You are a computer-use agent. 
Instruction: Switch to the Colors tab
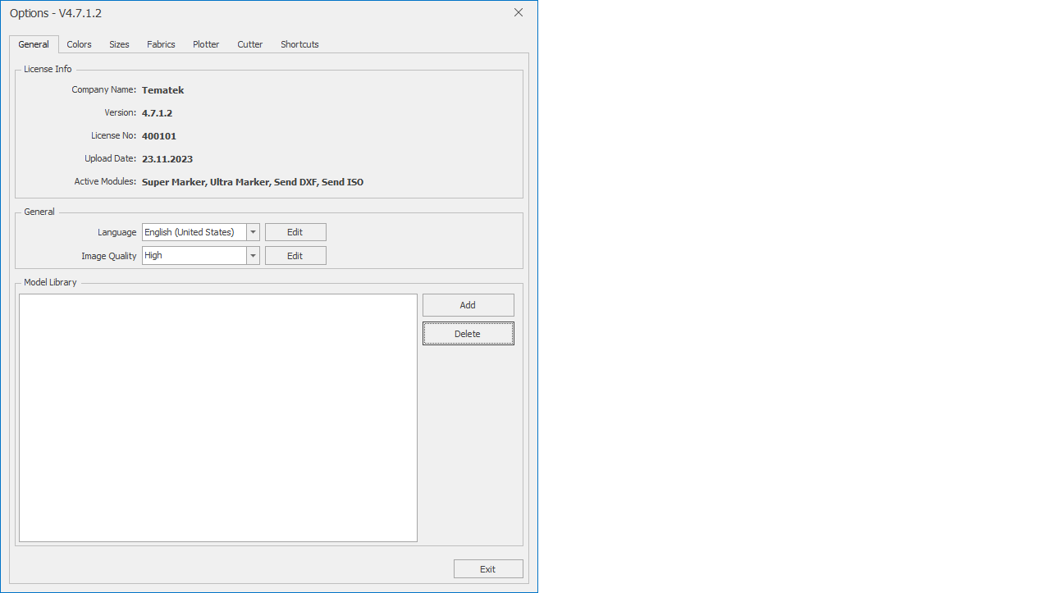tap(79, 44)
